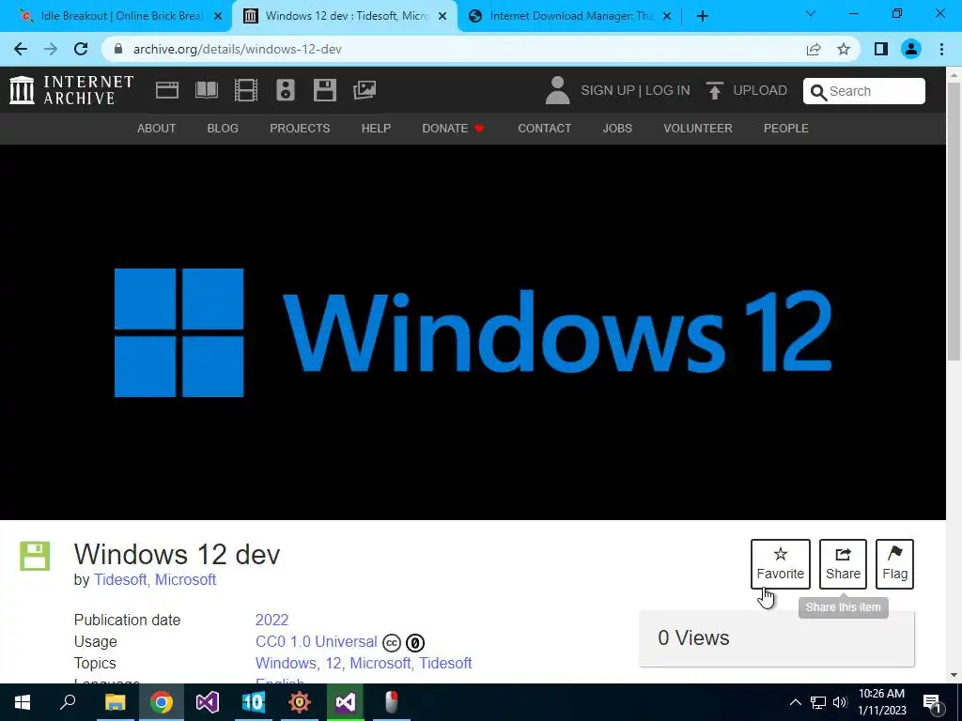Favorite this item
This screenshot has width=962, height=721.
[781, 564]
